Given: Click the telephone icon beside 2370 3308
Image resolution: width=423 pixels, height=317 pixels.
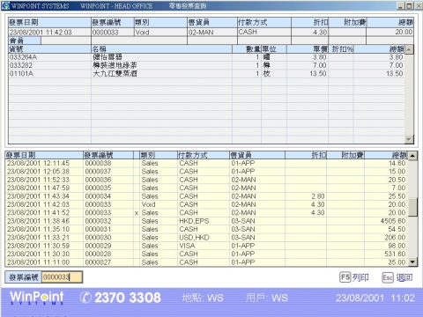Looking at the screenshot, I should 85,298.
